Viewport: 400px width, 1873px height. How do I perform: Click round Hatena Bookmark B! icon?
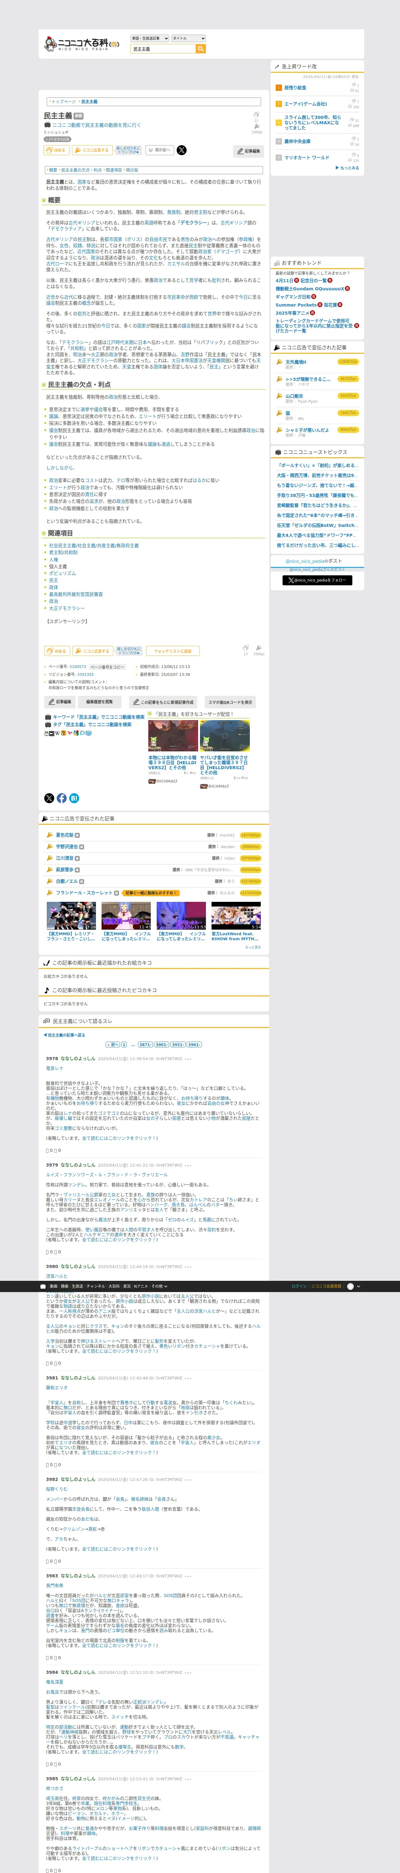(x=74, y=798)
